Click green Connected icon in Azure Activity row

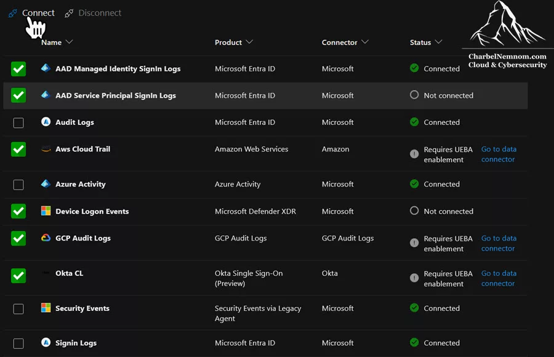(x=414, y=184)
